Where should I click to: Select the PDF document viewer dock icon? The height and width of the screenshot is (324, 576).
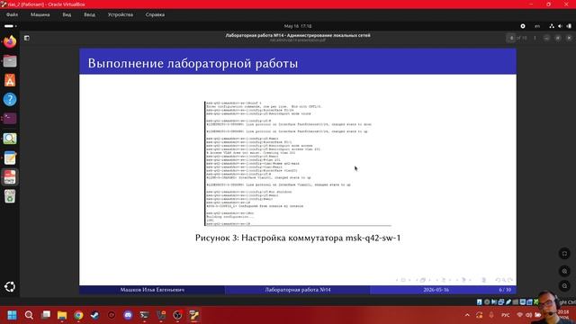(10, 177)
